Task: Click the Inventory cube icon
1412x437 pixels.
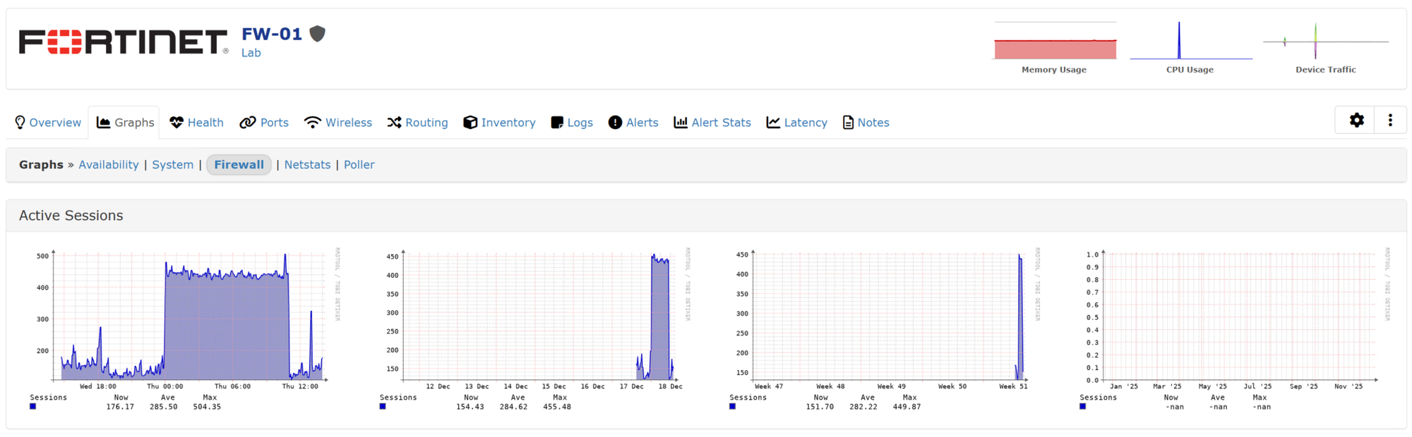Action: click(x=470, y=123)
